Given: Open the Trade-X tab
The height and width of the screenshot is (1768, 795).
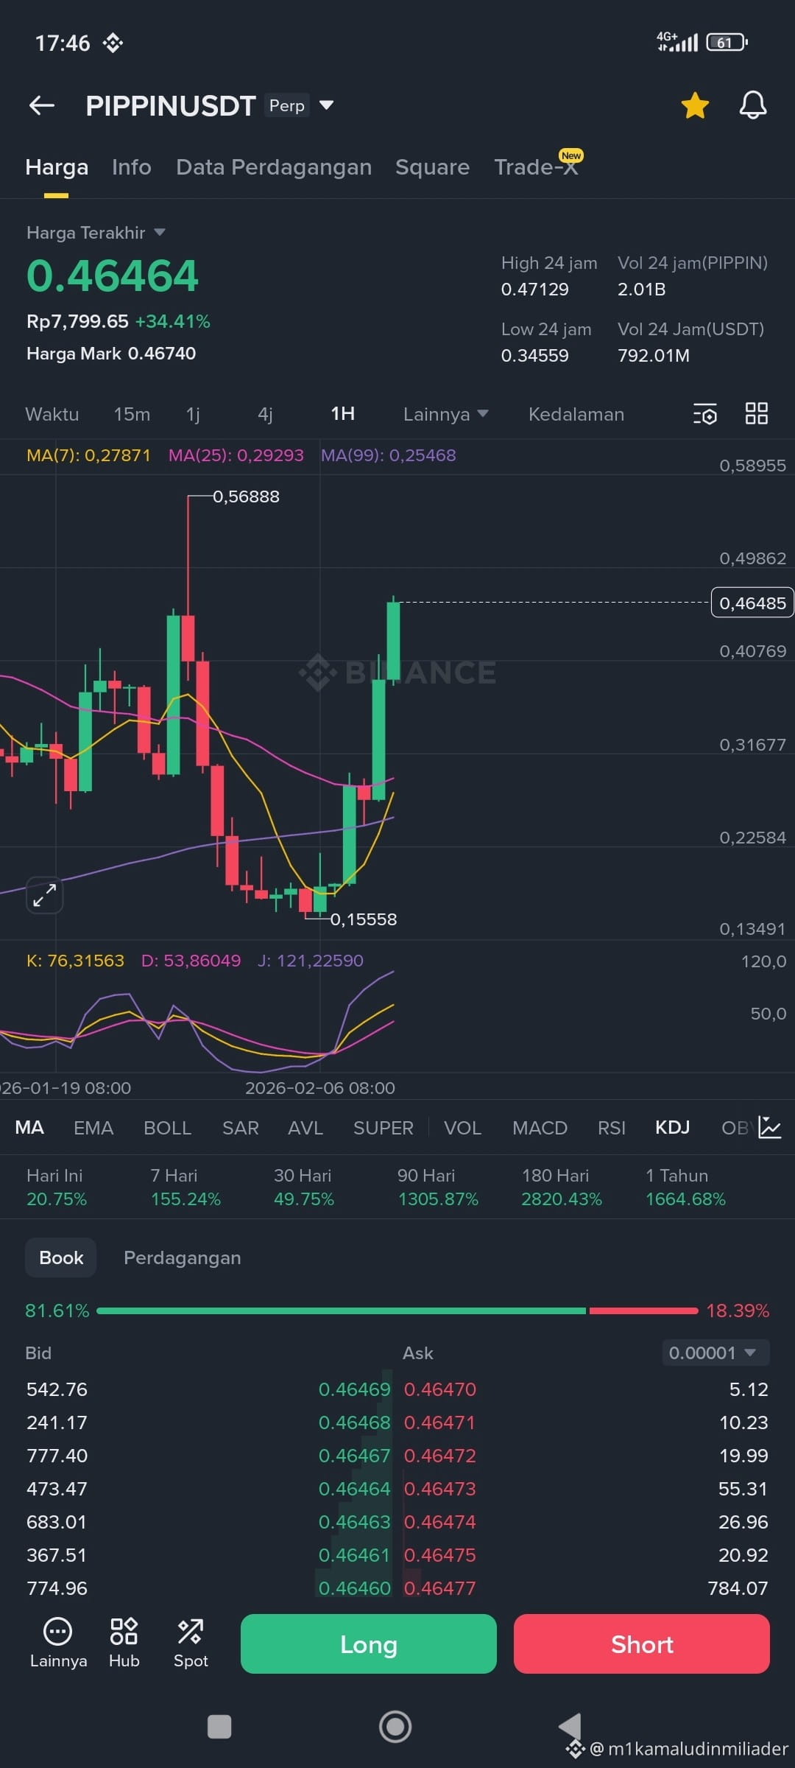Looking at the screenshot, I should click(537, 167).
